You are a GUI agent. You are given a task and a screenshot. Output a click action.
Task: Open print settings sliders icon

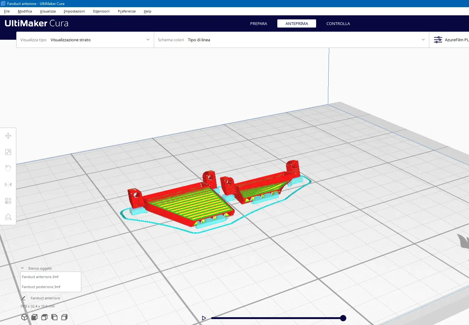pyautogui.click(x=438, y=40)
